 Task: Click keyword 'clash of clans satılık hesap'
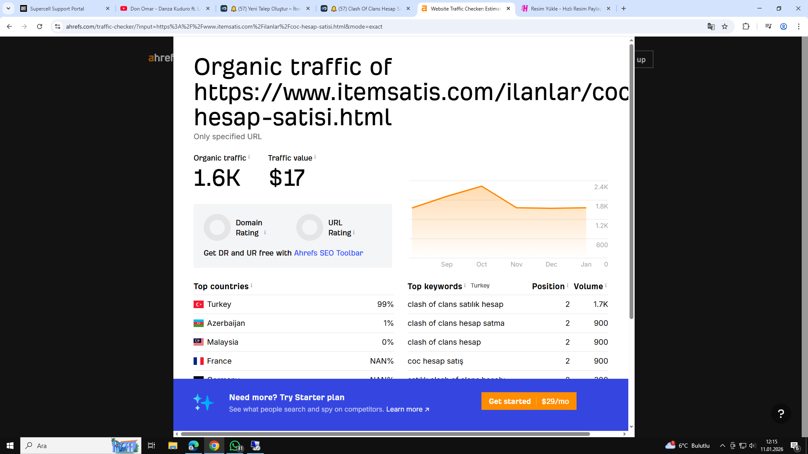pyautogui.click(x=455, y=304)
